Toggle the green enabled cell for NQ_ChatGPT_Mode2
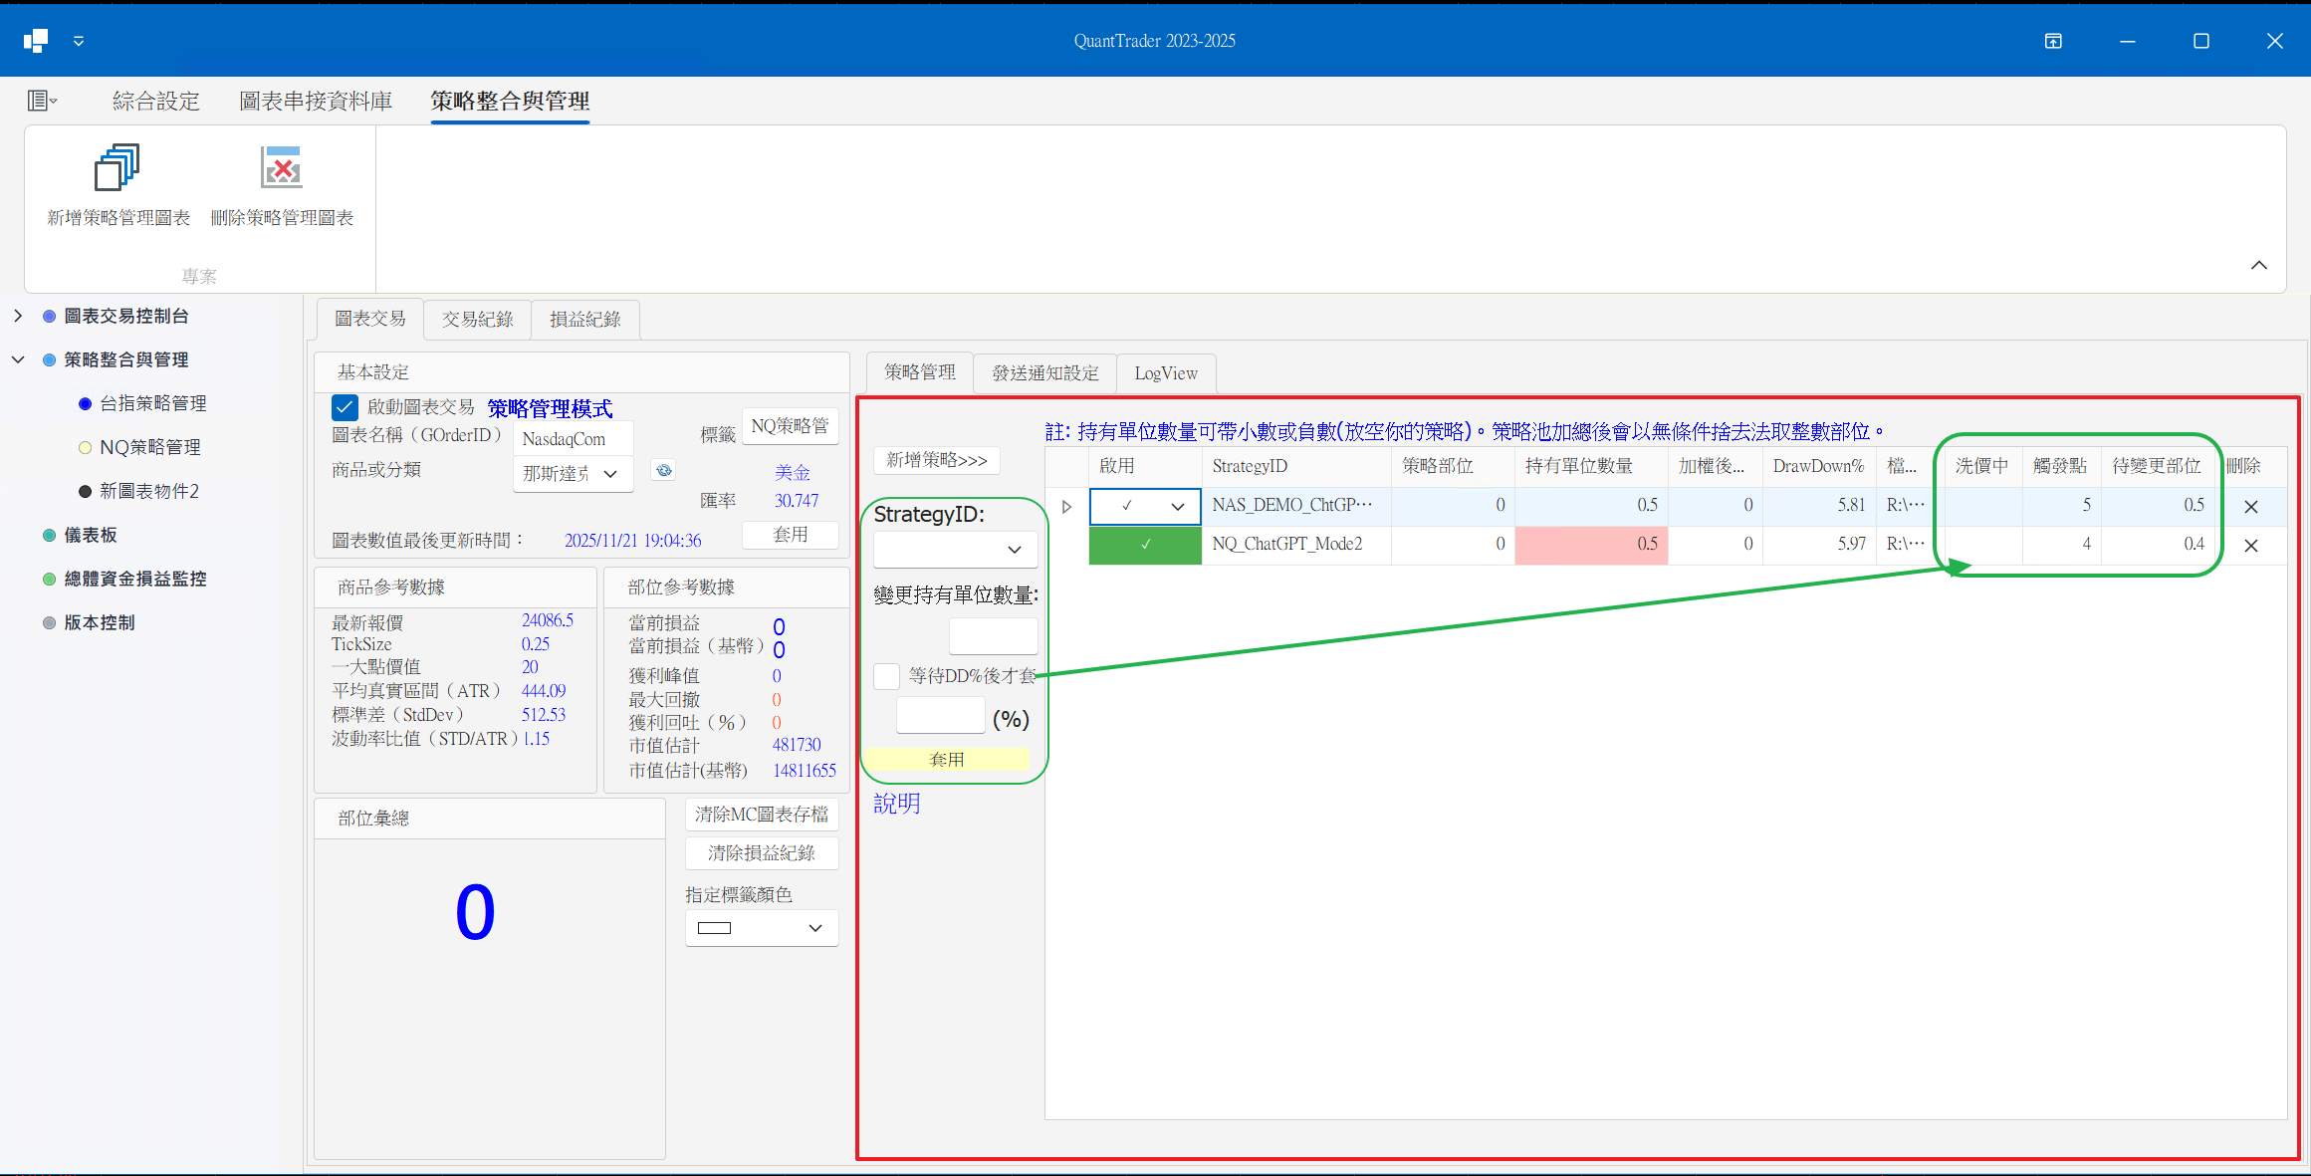Viewport: 2311px width, 1176px height. click(1145, 545)
